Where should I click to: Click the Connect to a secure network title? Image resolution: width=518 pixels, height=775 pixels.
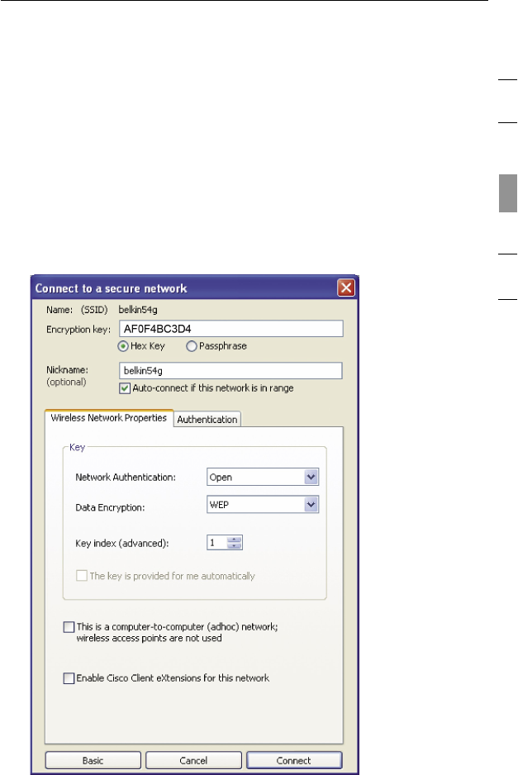coord(112,288)
